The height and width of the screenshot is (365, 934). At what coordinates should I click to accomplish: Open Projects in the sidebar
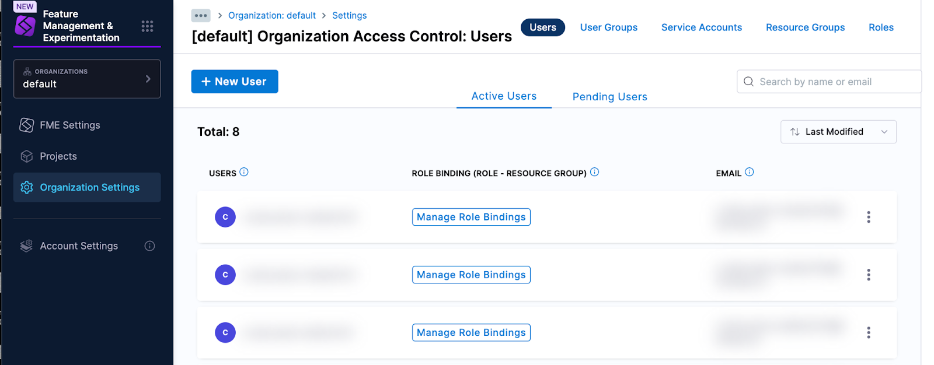tap(58, 156)
